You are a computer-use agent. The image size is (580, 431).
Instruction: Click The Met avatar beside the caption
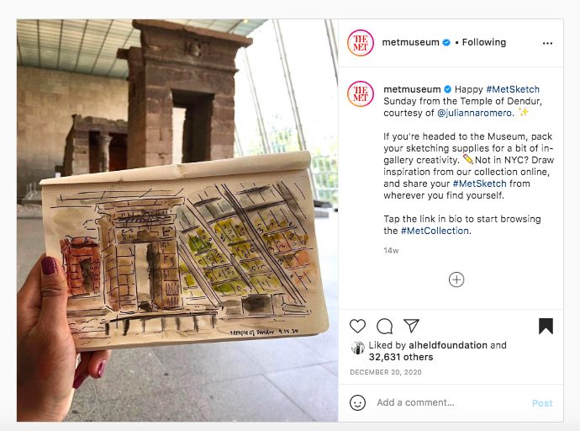[x=361, y=94]
